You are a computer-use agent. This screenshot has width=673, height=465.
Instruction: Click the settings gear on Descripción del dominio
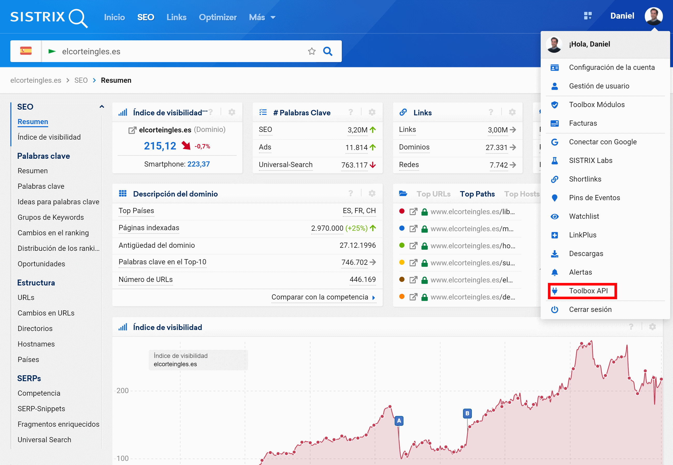(x=372, y=193)
